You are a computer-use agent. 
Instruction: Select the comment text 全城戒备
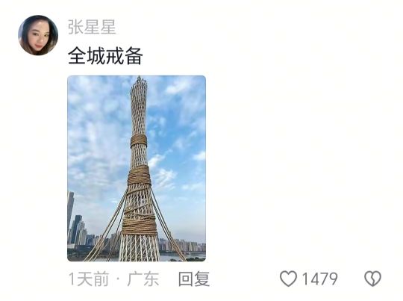[x=105, y=56]
